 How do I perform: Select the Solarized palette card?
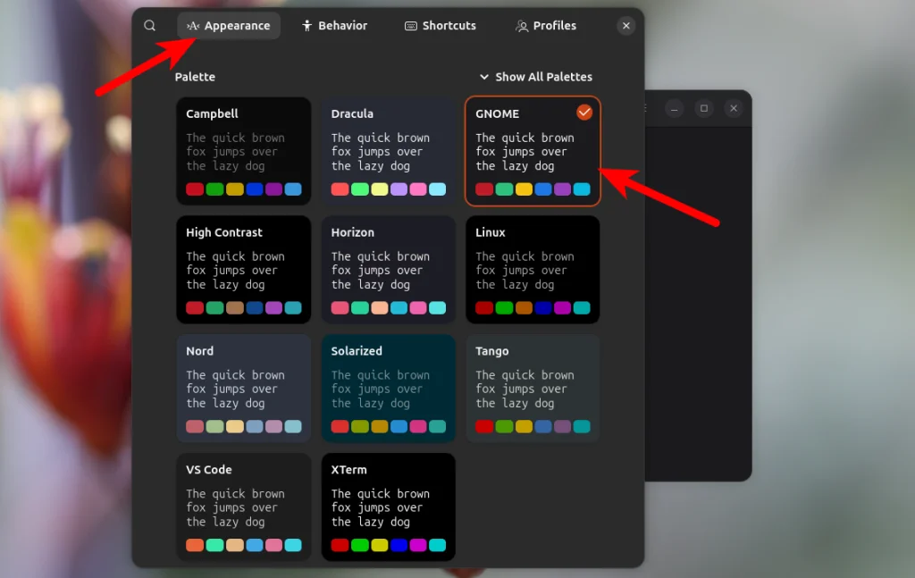click(x=389, y=389)
